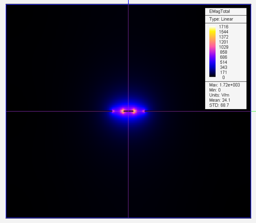Click the color gradient scale bar
The width and height of the screenshot is (256, 223).
click(212, 52)
